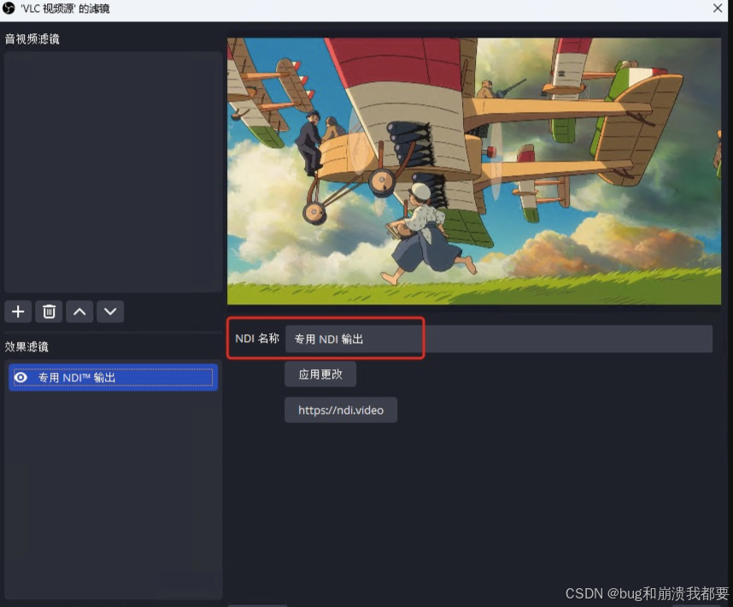
Task: Click the NDI 名称 field label
Action: 257,339
